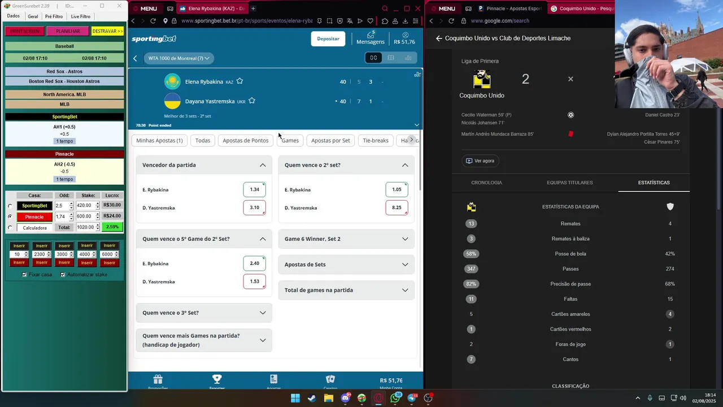Open the WTA 1000 de Montreal dropdown
723x407 pixels.
pyautogui.click(x=179, y=58)
